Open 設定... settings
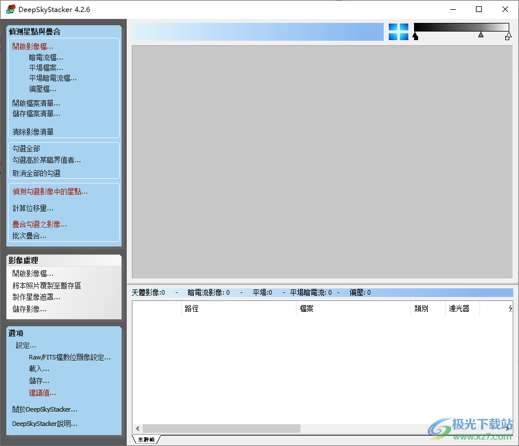 [x=26, y=346]
